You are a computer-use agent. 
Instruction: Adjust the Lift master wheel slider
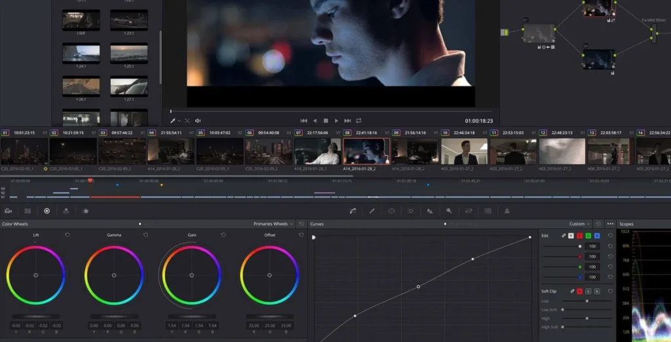(35, 316)
